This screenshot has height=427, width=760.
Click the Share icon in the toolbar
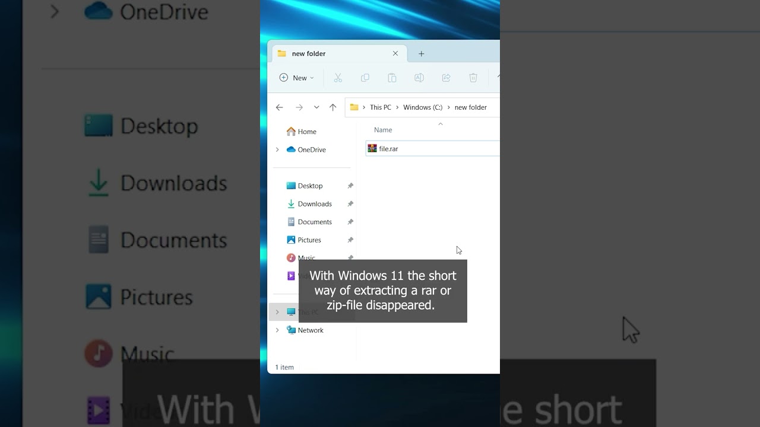point(446,78)
